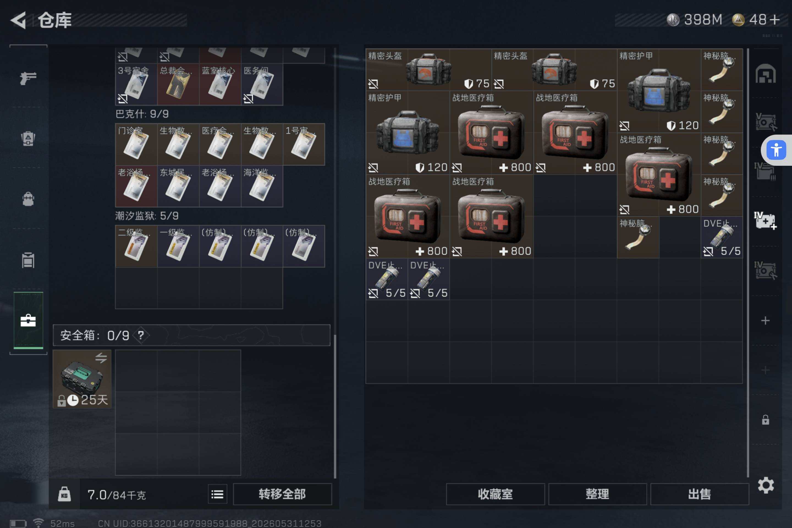The image size is (792, 528).
Task: Open the lower level IV weapon case storage
Action: (x=765, y=271)
